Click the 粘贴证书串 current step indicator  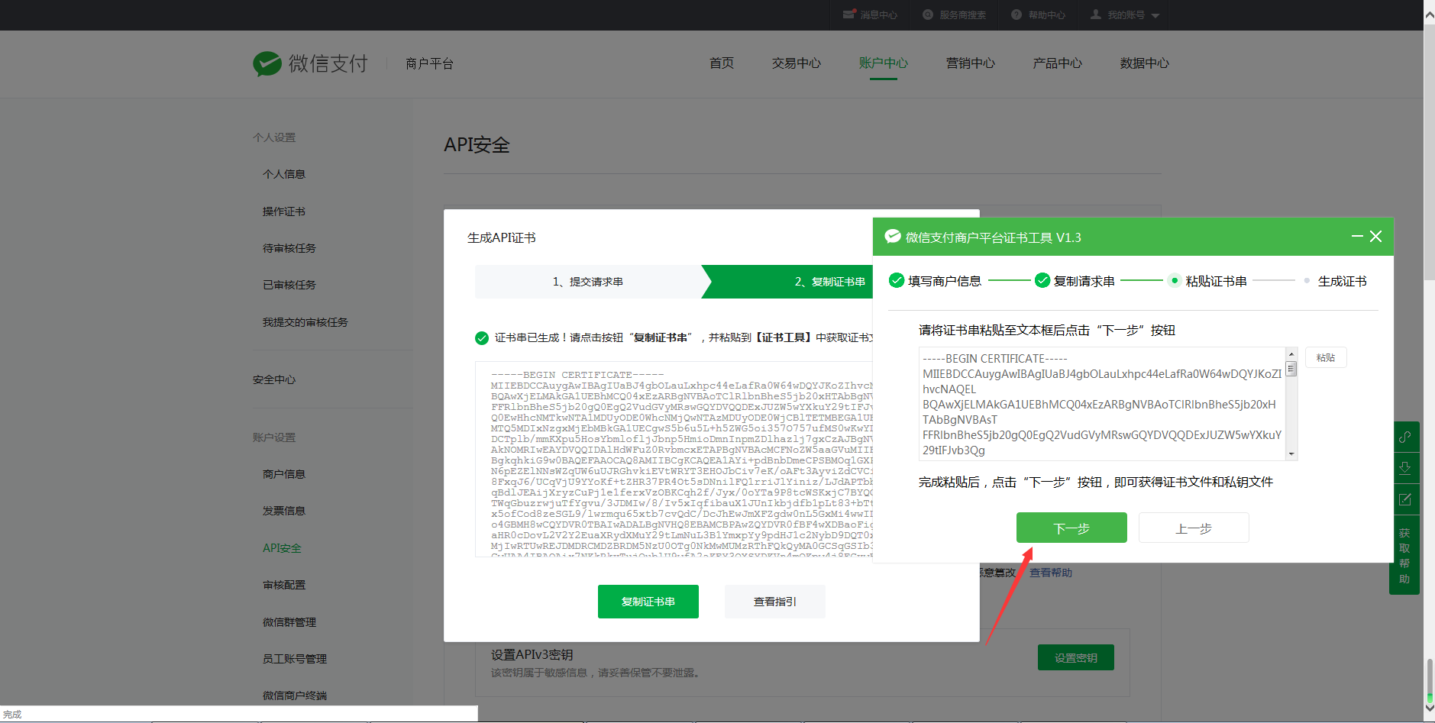[x=1175, y=281]
